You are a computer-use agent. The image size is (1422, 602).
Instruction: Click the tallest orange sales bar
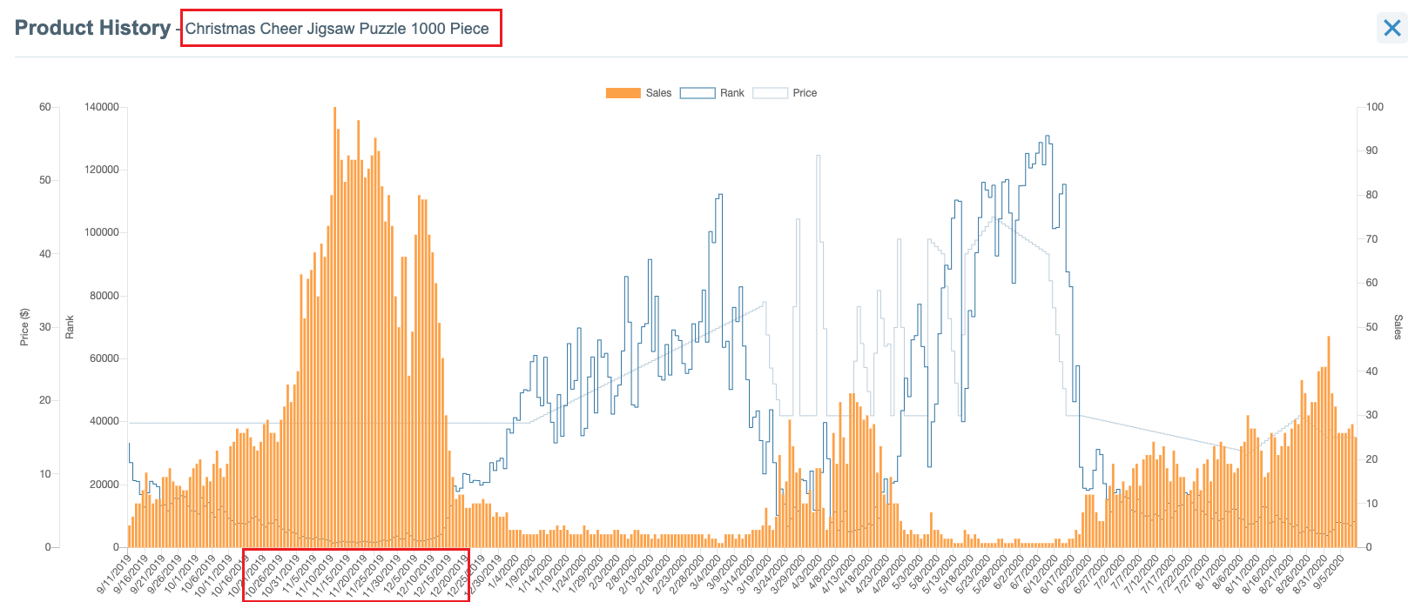pyautogui.click(x=335, y=261)
